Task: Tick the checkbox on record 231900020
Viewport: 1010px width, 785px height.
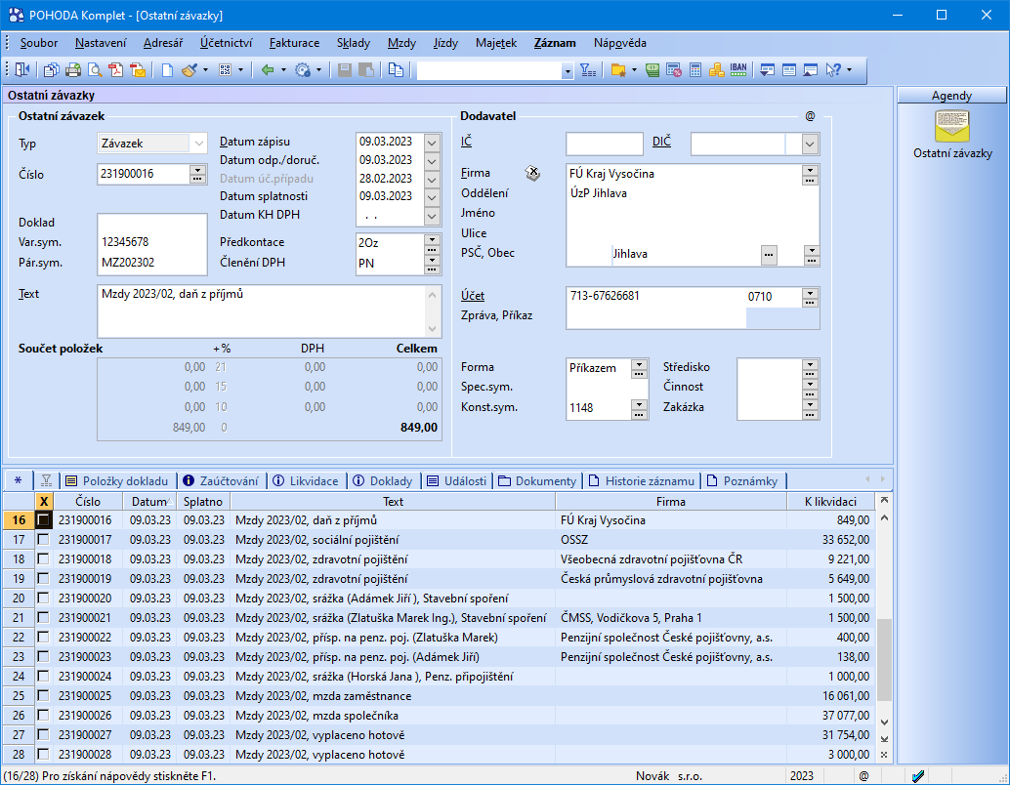Action: (43, 599)
